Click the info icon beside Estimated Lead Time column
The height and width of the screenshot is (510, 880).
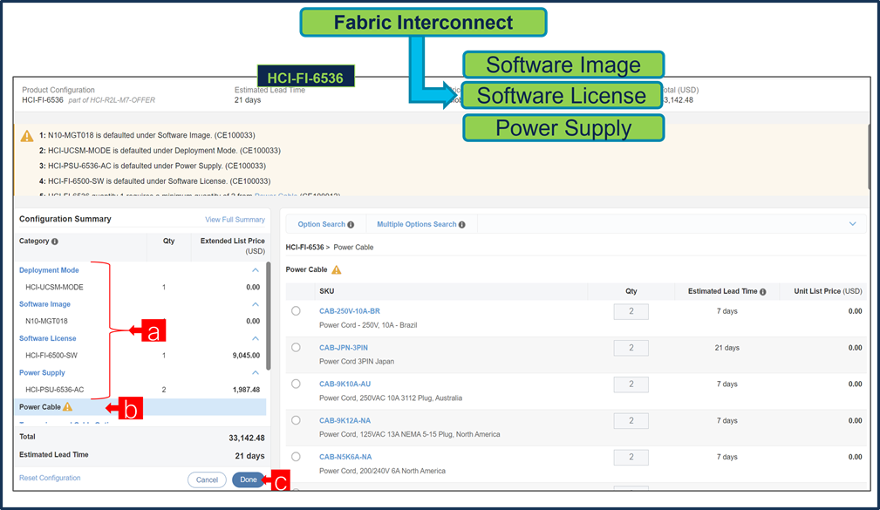tap(763, 292)
